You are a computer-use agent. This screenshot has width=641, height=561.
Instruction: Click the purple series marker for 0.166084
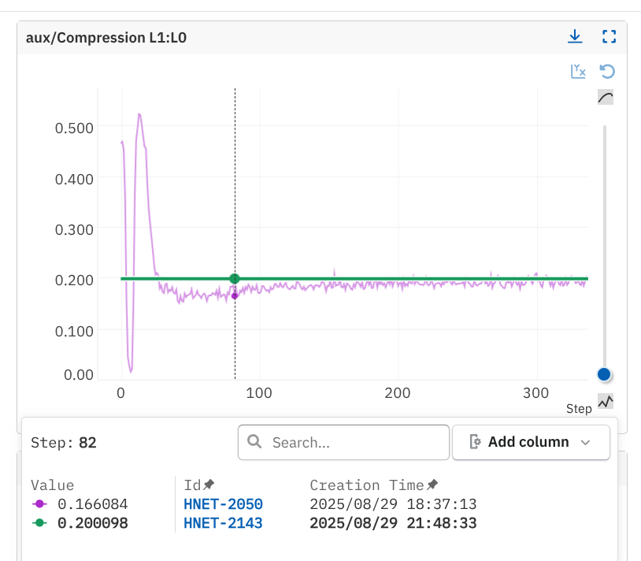(x=39, y=503)
